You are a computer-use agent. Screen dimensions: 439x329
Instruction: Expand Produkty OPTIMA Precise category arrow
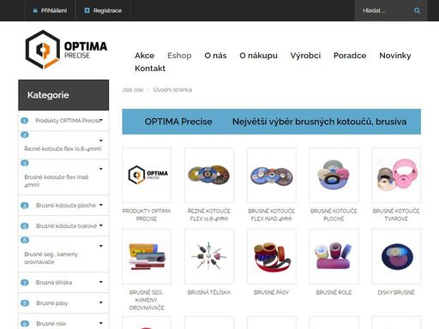point(101,120)
